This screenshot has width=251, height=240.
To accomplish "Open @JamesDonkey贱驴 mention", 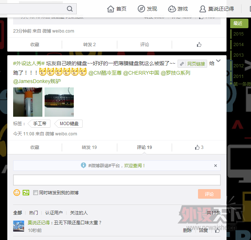I will click(37, 81).
